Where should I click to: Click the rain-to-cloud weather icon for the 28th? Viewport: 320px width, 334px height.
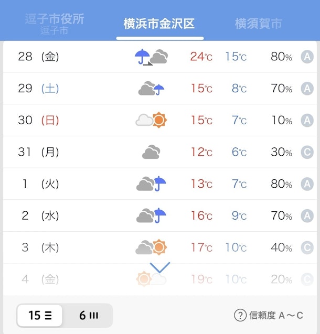(x=151, y=57)
